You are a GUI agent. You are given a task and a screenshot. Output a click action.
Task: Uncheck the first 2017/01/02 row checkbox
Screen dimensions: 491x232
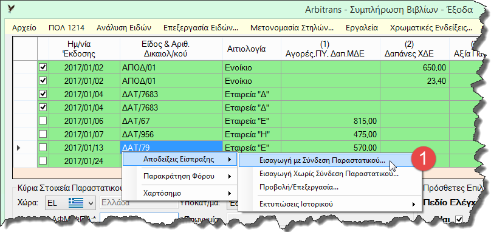[43, 67]
